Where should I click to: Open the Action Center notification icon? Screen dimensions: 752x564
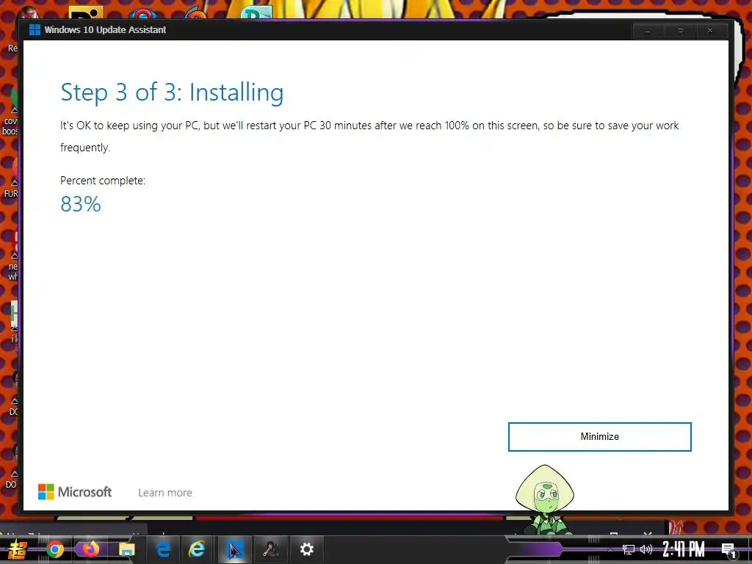(728, 550)
